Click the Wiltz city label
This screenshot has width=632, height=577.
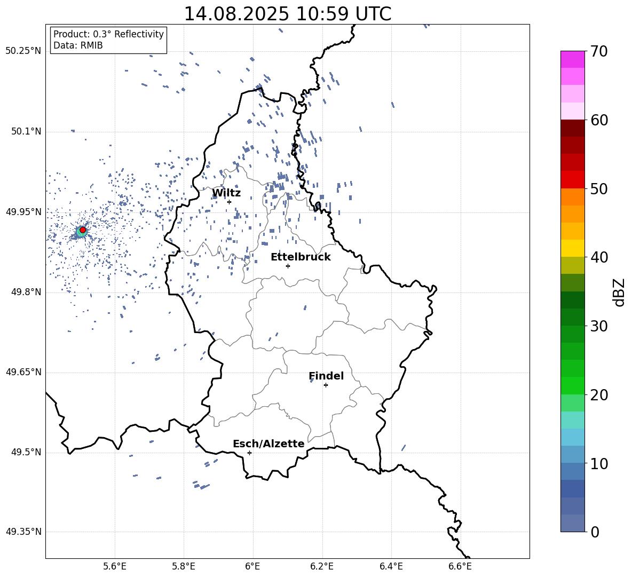[226, 193]
